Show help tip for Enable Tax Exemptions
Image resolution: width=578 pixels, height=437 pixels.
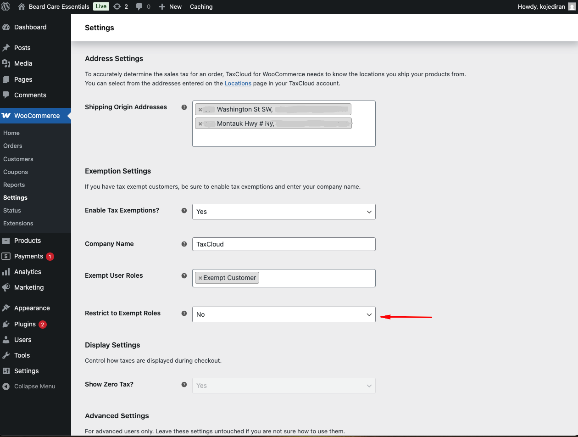[184, 210]
